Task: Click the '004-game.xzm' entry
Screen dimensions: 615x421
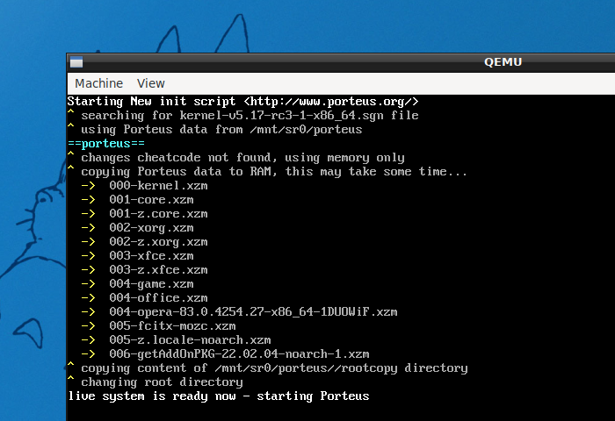Action: [x=151, y=284]
